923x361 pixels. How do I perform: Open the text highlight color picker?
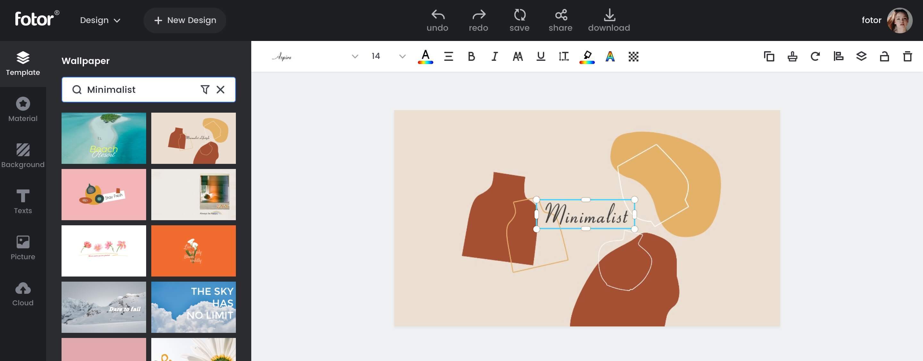point(587,57)
